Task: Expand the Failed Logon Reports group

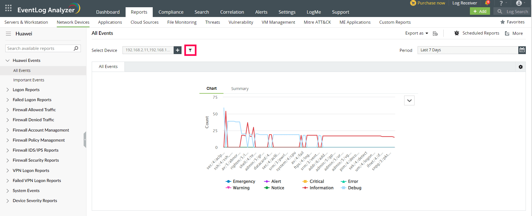Action: pos(8,100)
